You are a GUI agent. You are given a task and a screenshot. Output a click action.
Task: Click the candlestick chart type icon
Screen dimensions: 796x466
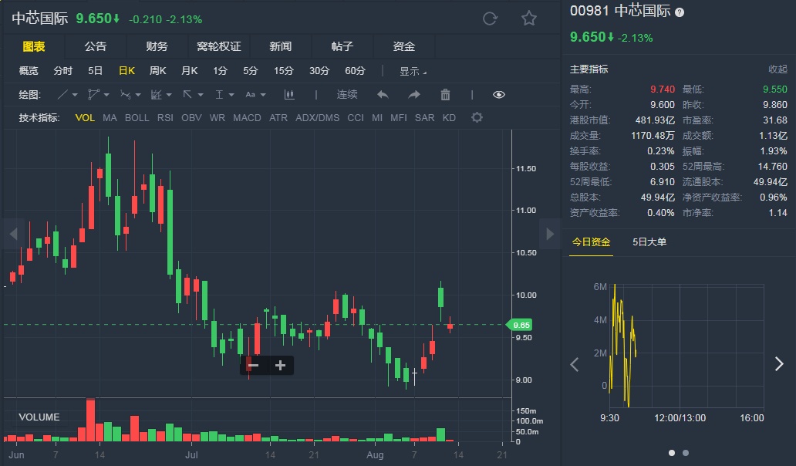(x=289, y=94)
